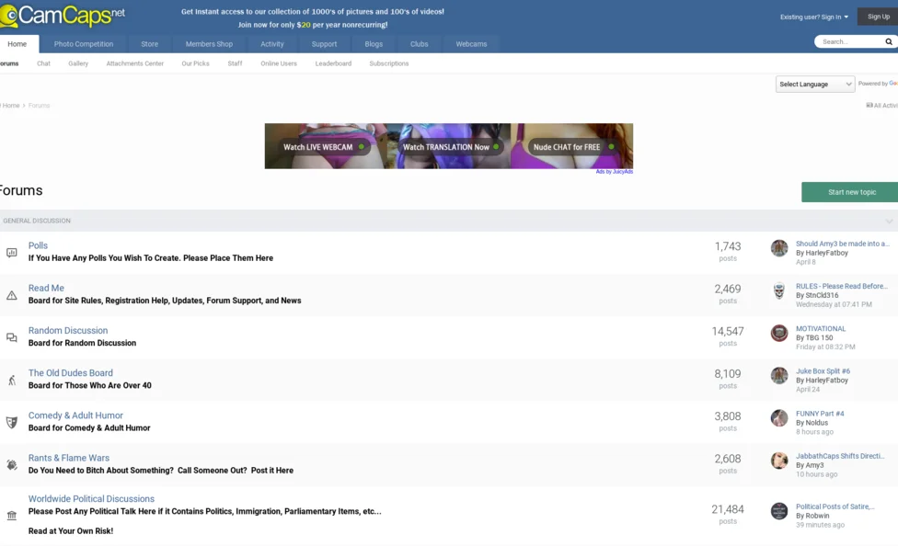Open the Photo Competition tab

tap(84, 44)
